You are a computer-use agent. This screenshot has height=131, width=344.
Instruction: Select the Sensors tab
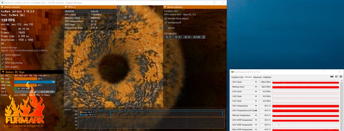point(248,77)
